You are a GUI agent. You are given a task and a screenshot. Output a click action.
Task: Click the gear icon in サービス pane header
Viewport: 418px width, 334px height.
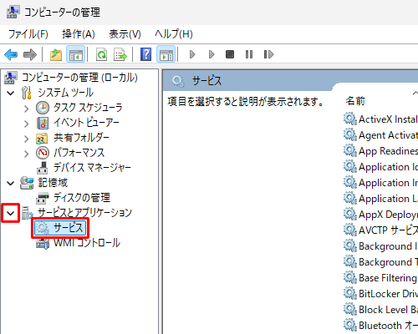[x=178, y=81]
